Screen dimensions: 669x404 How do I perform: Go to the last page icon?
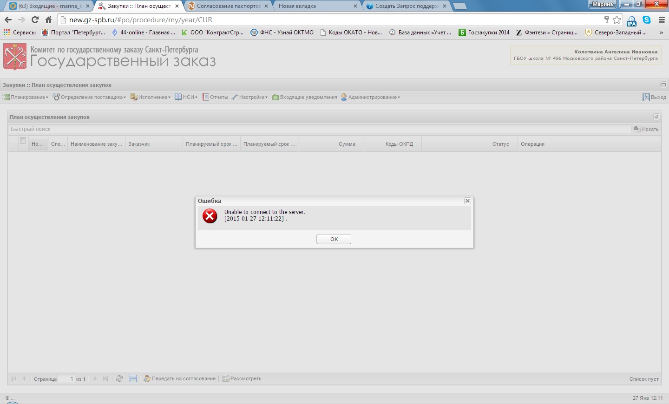click(x=105, y=378)
